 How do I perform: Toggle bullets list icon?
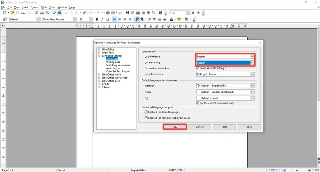(x=154, y=20)
